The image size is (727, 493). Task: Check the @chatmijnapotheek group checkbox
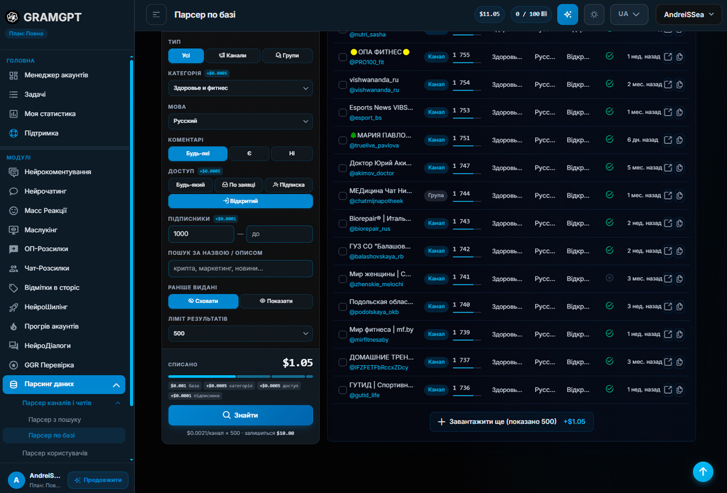click(x=342, y=196)
